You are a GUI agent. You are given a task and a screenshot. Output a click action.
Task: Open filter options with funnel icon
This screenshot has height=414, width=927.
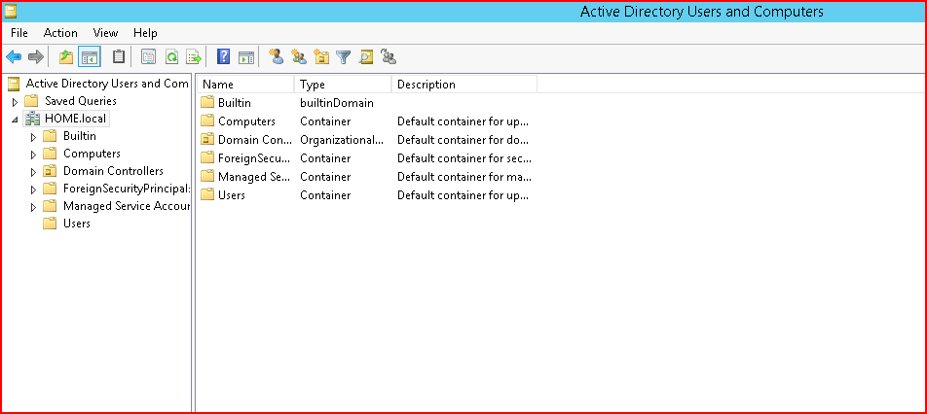[344, 57]
